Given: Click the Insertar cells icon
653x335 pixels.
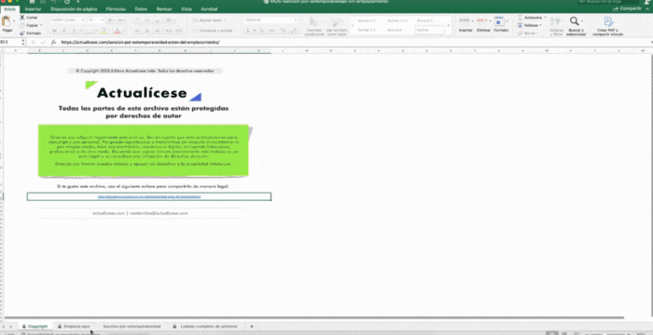Looking at the screenshot, I should 465,21.
